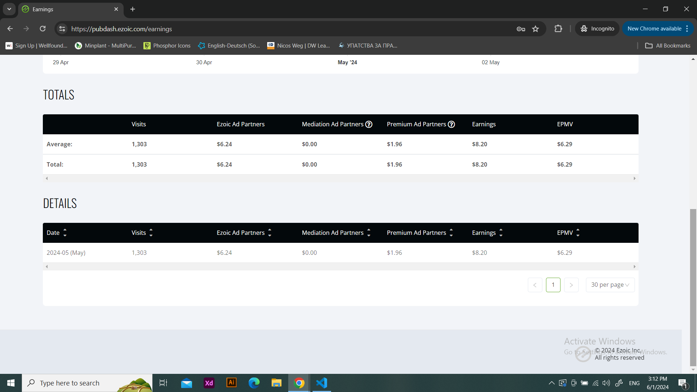Click the Average row label
Viewport: 697px width, 392px height.
coord(60,144)
